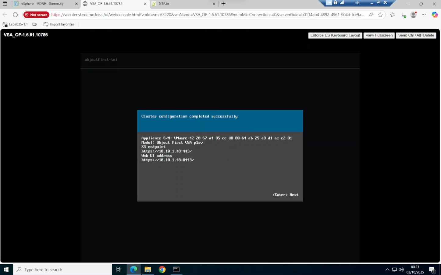The width and height of the screenshot is (441, 275).
Task: Click the Send Ctrl+Alt+Delete button
Action: click(416, 35)
